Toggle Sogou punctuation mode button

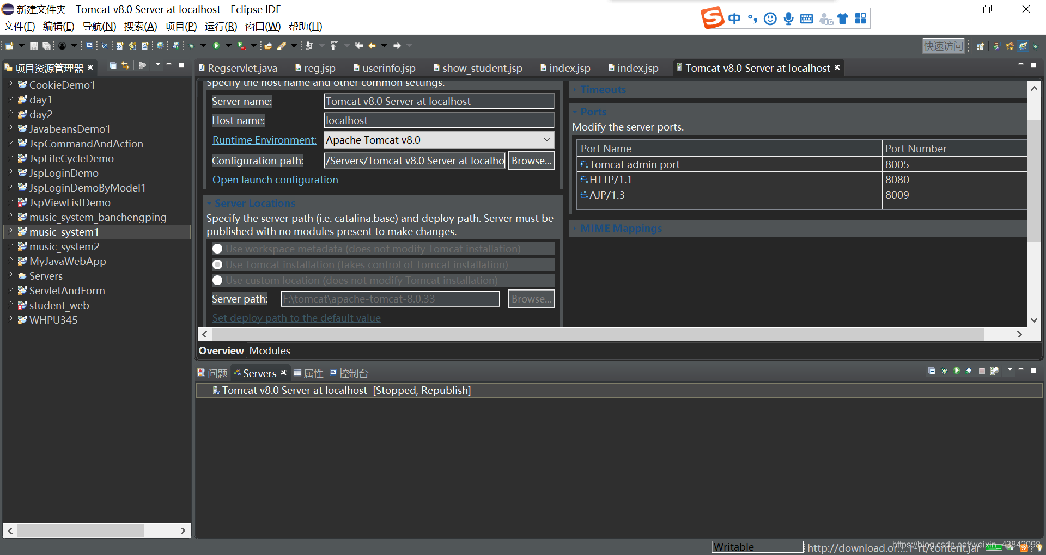[x=752, y=18]
